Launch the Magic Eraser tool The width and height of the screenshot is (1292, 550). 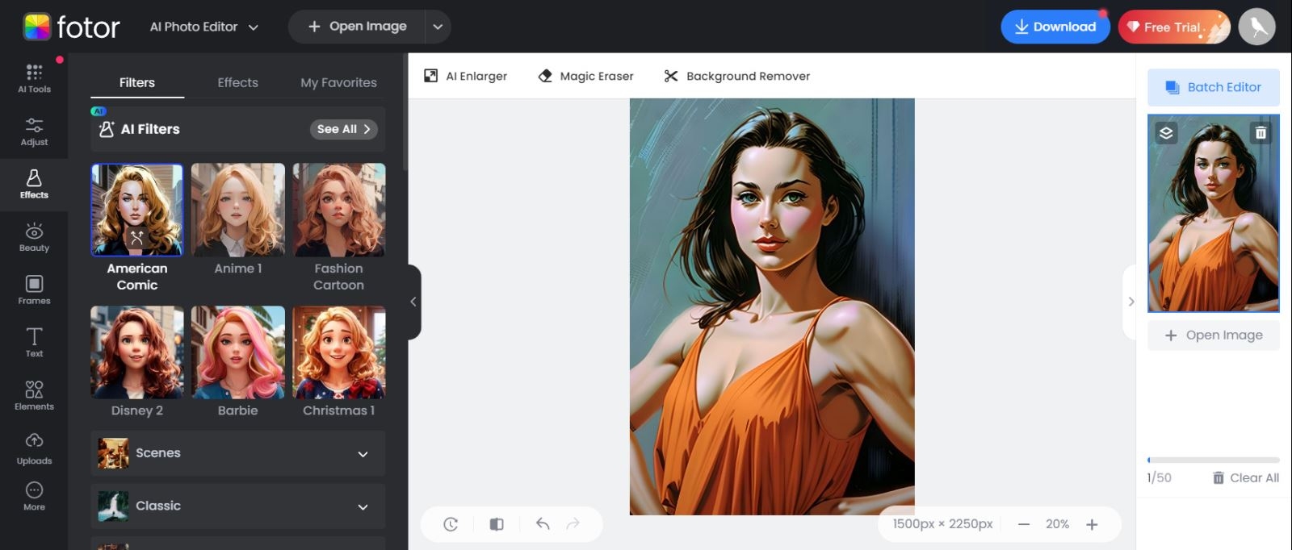point(585,76)
